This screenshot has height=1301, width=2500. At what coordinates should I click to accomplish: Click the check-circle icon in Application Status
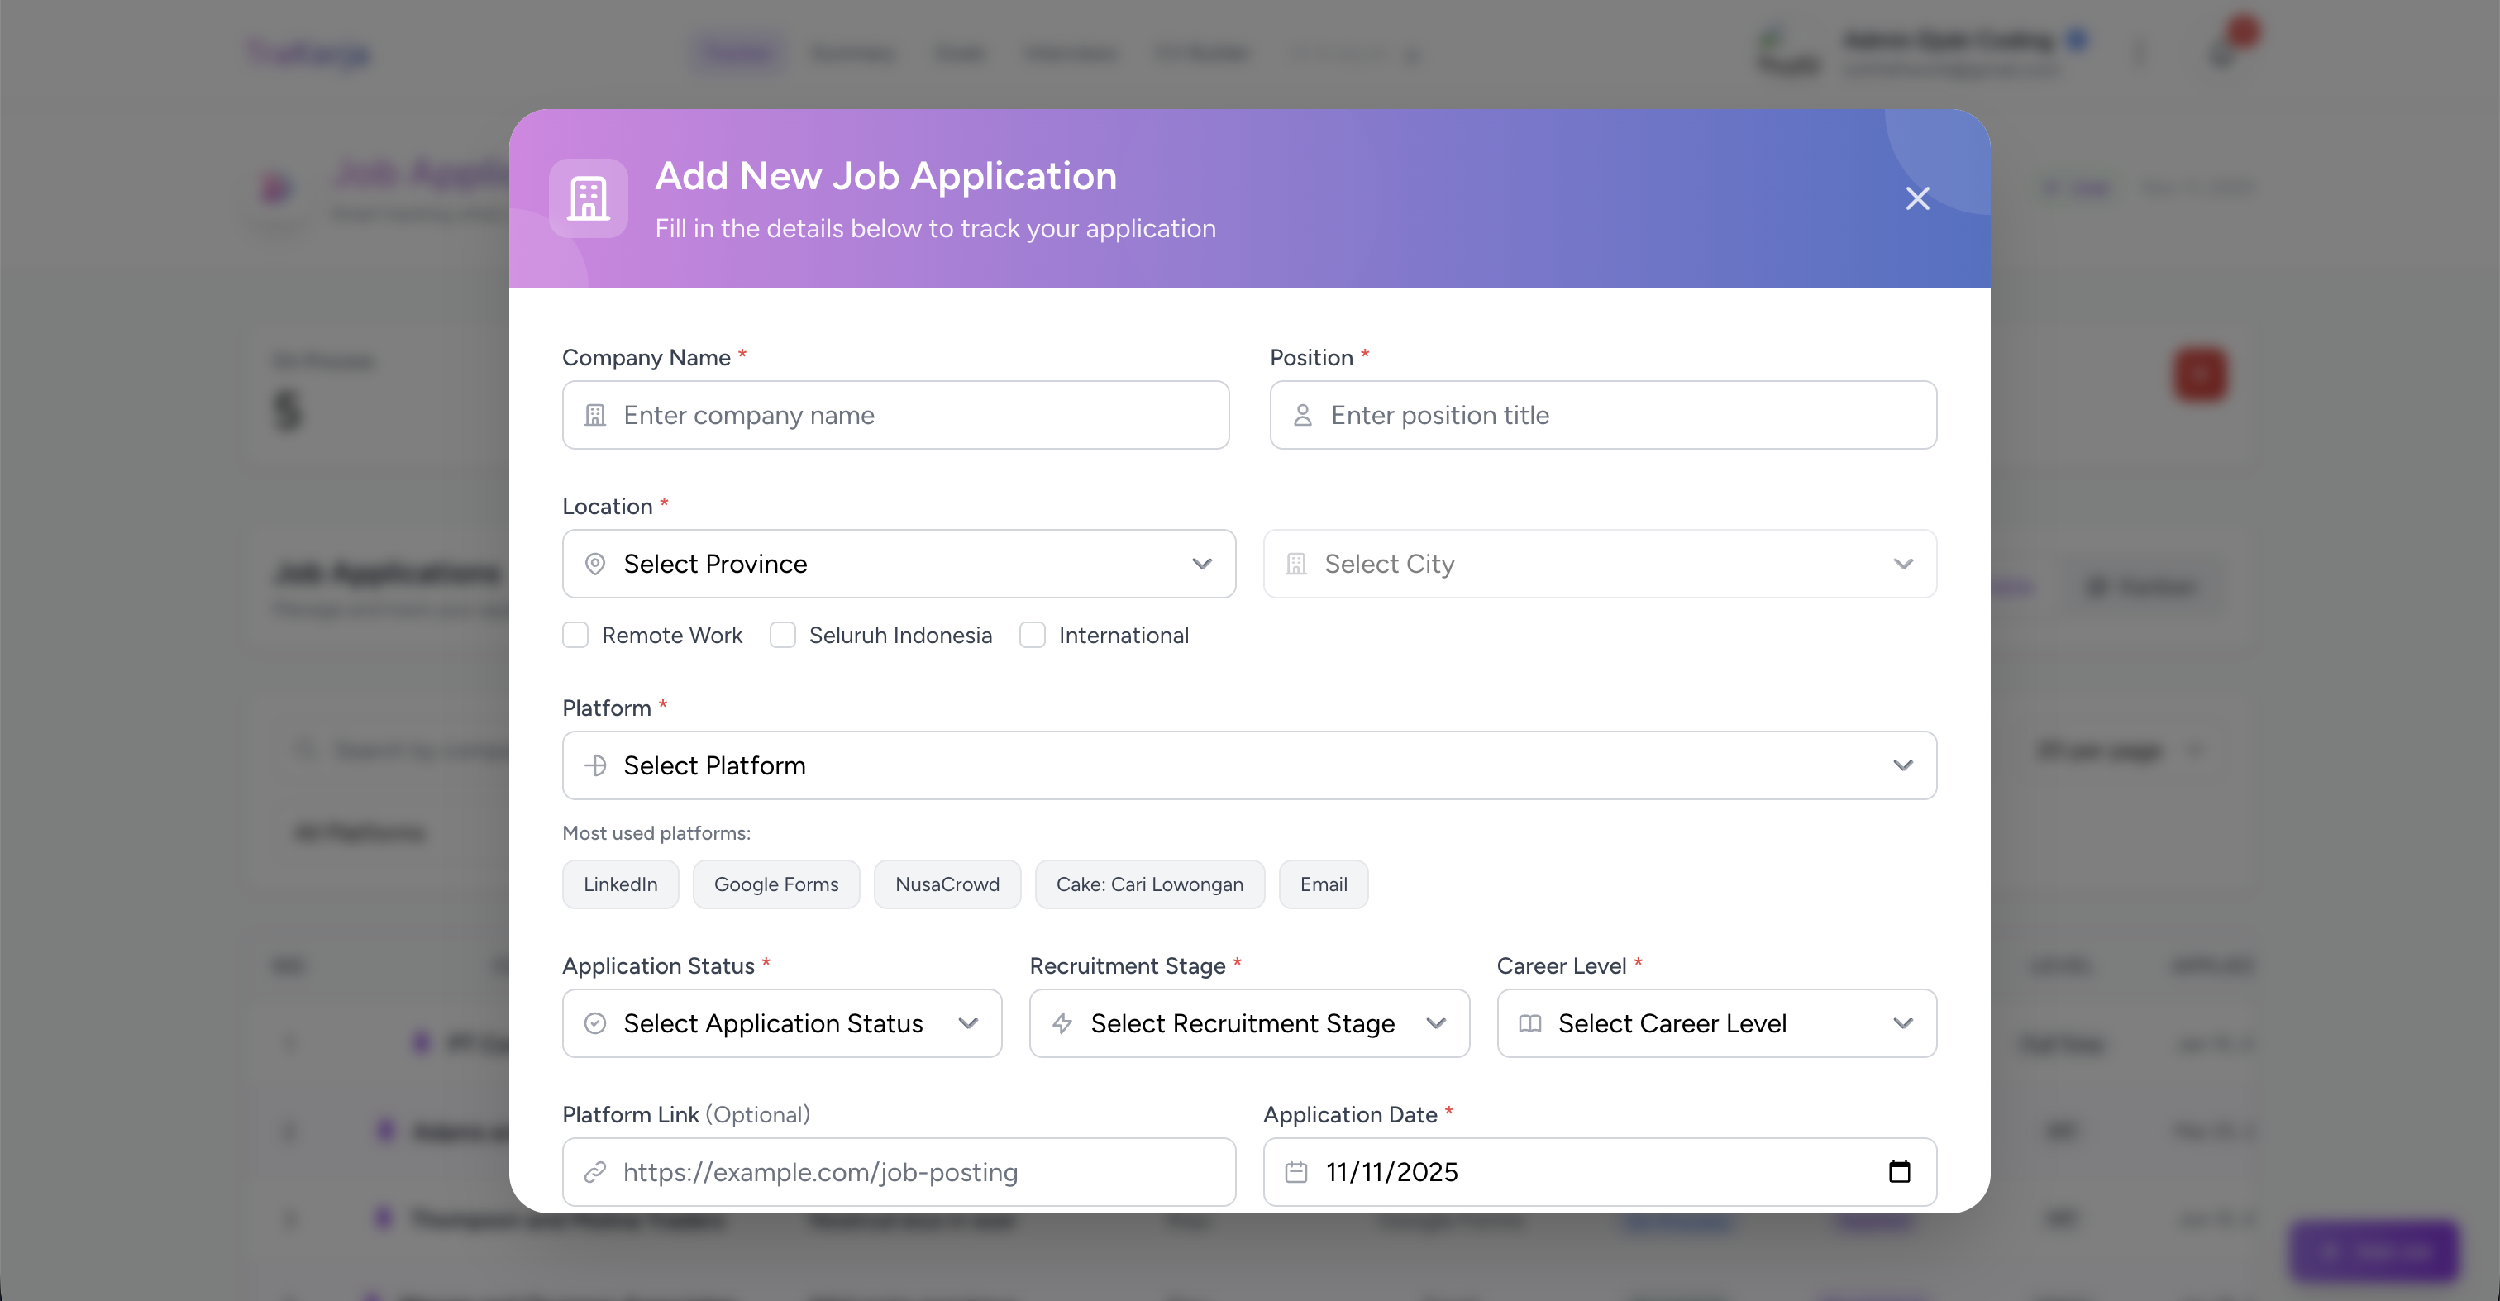pos(595,1023)
